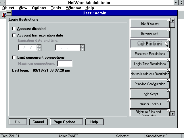Click the minimize arrow of NetWare Administrator

click(x=176, y=3)
